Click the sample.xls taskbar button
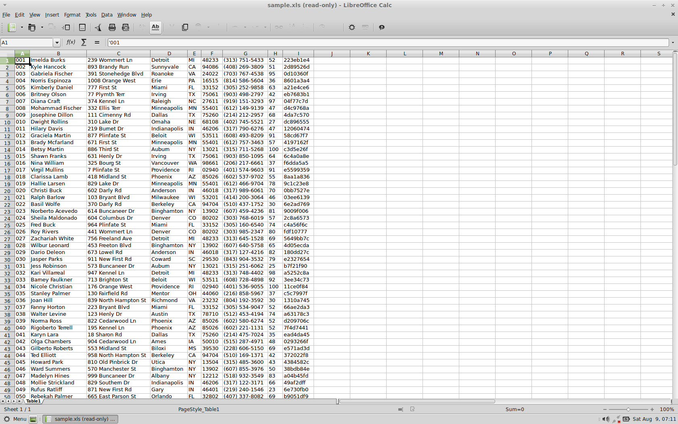 (x=80, y=419)
